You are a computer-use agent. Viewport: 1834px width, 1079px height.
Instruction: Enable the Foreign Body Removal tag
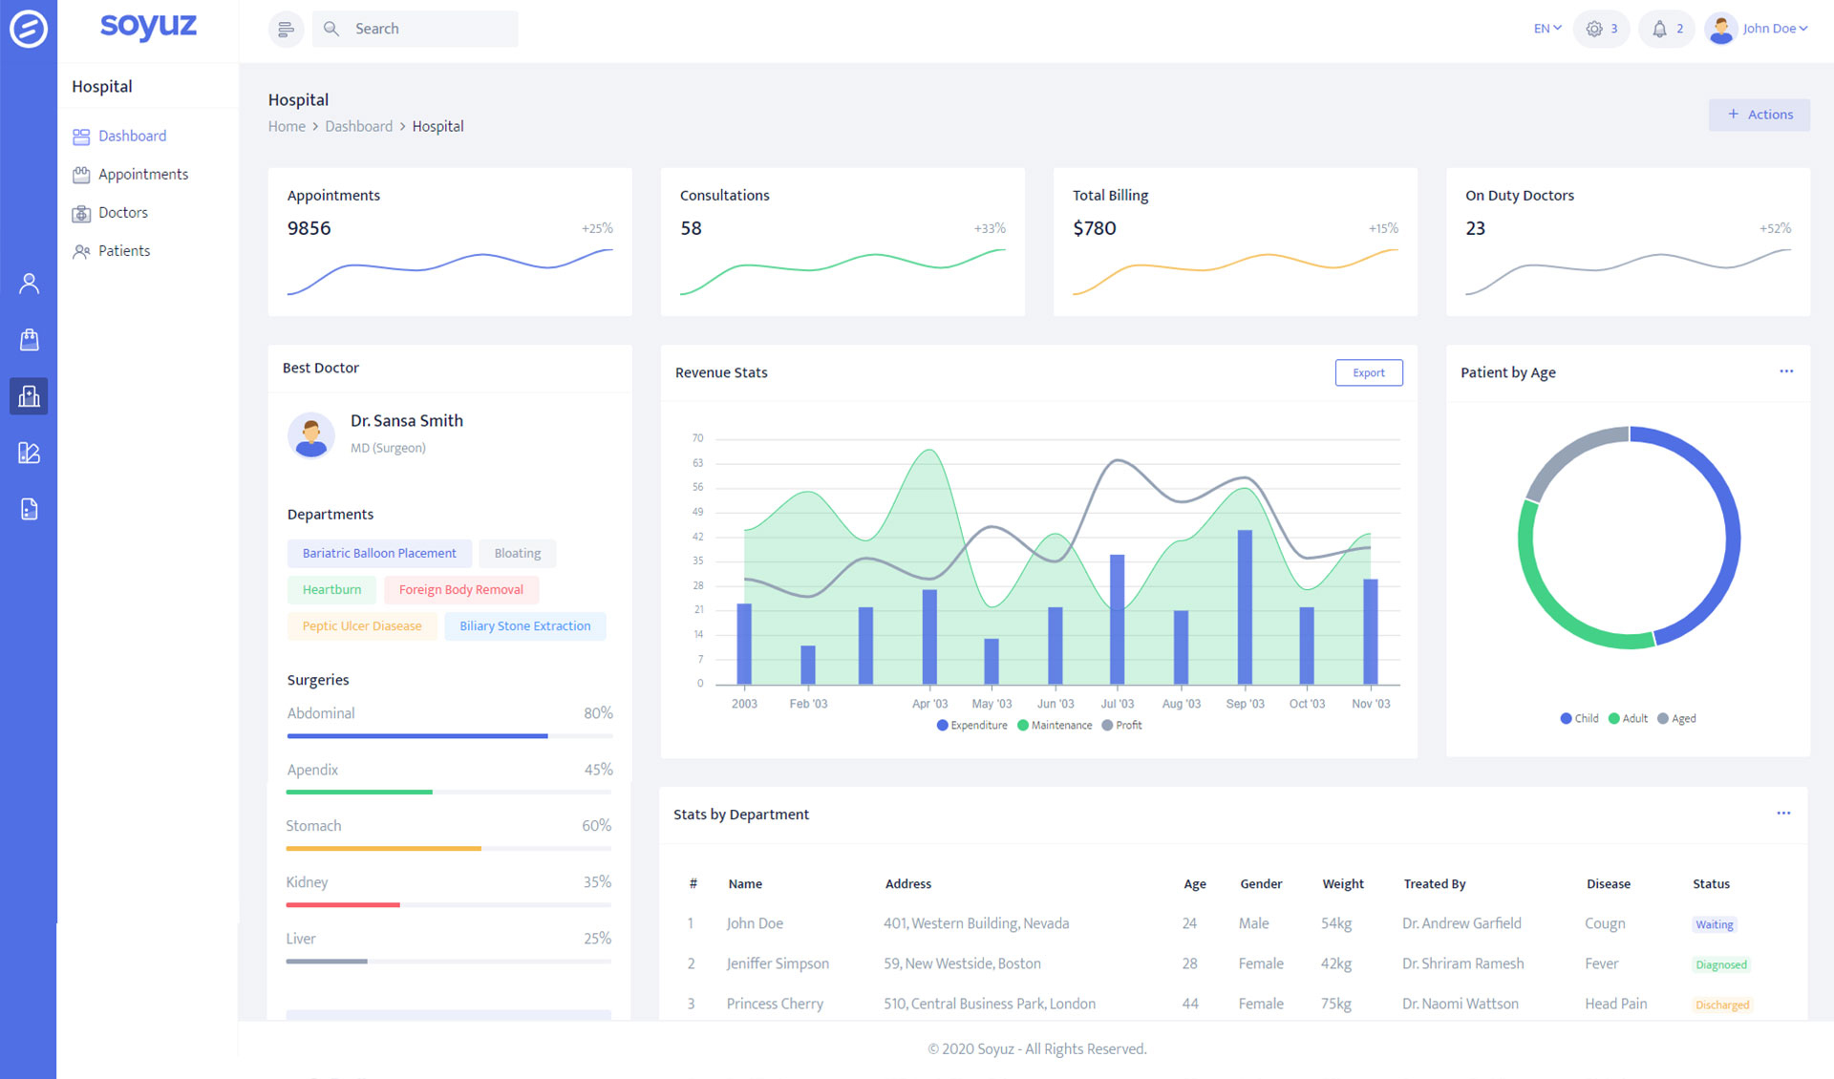click(460, 589)
